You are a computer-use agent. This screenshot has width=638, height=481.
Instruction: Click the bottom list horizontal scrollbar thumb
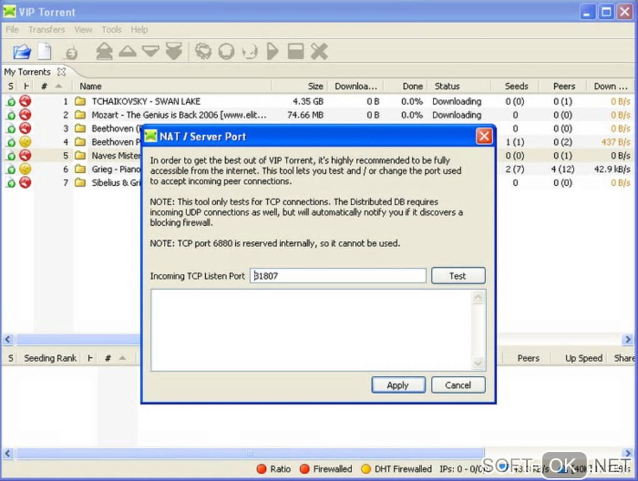tap(250, 453)
